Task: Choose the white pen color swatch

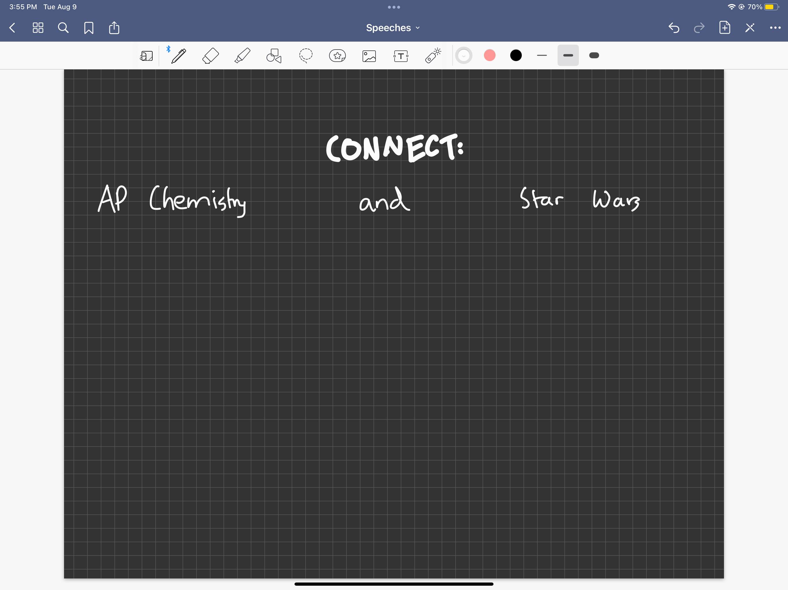Action: [464, 56]
